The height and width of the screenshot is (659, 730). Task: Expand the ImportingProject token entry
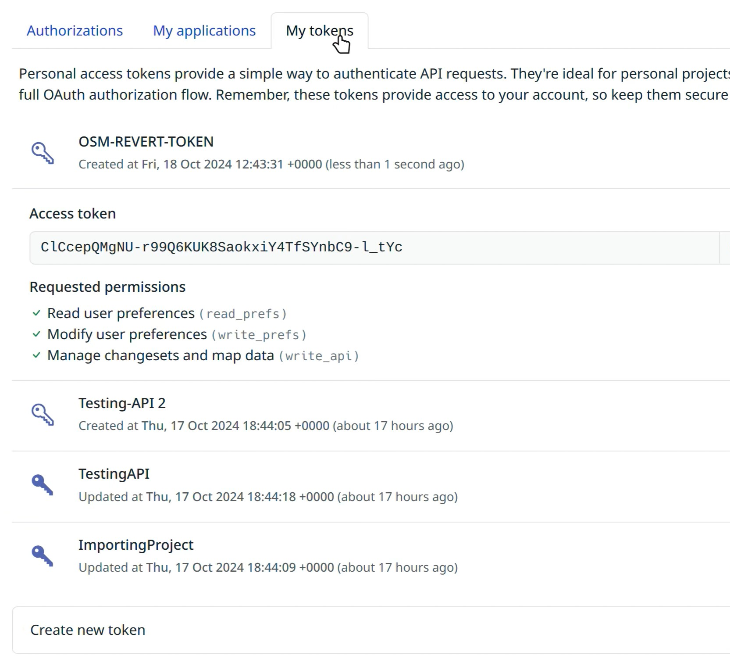coord(136,545)
